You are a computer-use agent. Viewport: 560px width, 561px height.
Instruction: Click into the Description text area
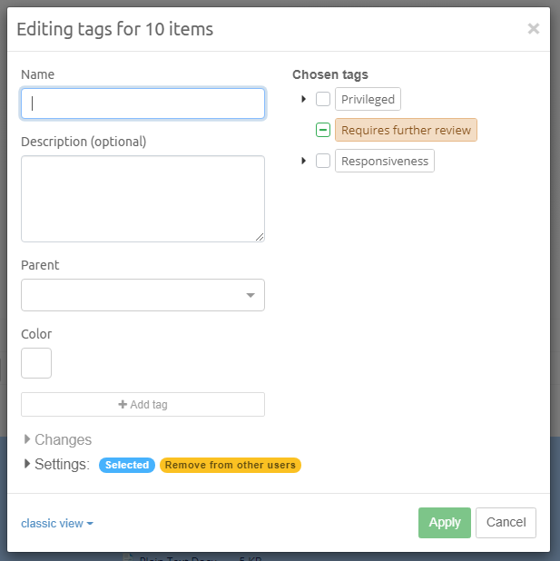click(142, 198)
